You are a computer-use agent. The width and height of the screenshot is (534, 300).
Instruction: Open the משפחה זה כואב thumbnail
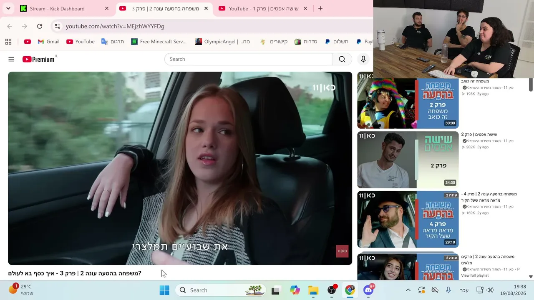[x=408, y=100]
